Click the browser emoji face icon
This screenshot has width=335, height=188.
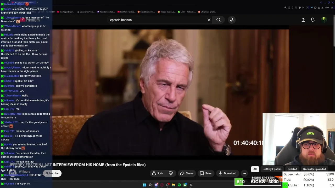[x=289, y=8]
